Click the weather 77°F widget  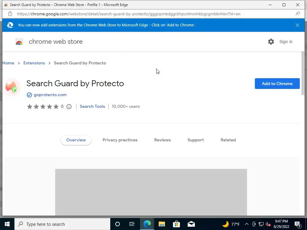click(x=231, y=224)
